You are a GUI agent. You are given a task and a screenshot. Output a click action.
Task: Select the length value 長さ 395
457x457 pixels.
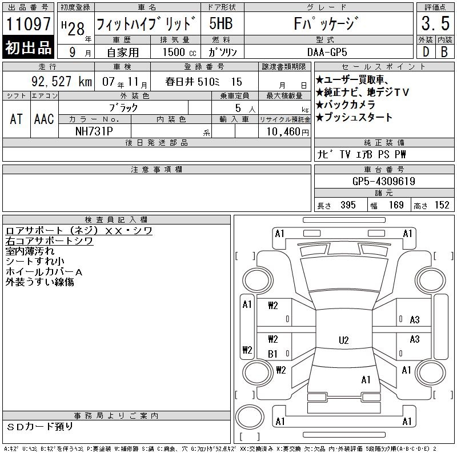336,205
